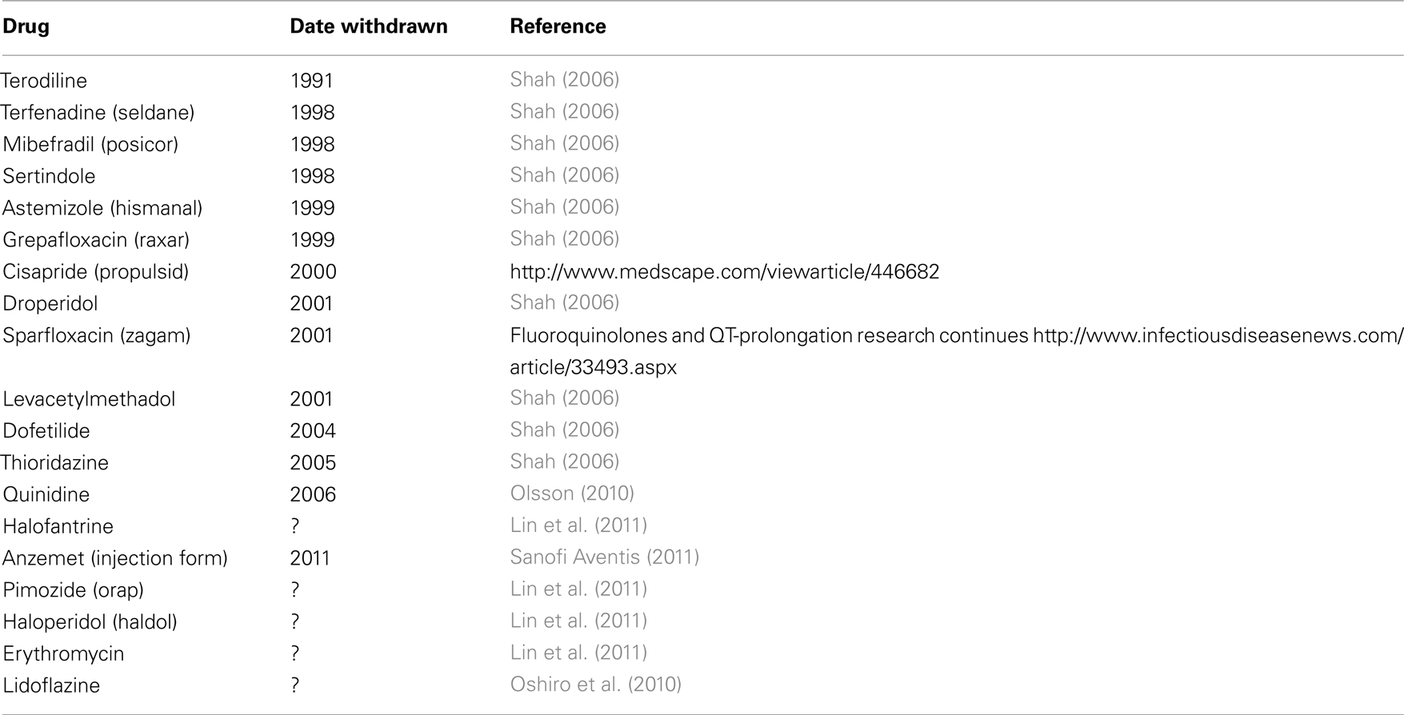Viewport: 1404px width, 715px height.
Task: Click the Drug column header
Action: click(26, 26)
